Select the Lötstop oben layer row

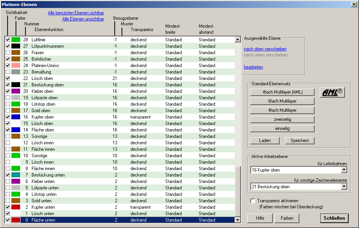(120, 104)
